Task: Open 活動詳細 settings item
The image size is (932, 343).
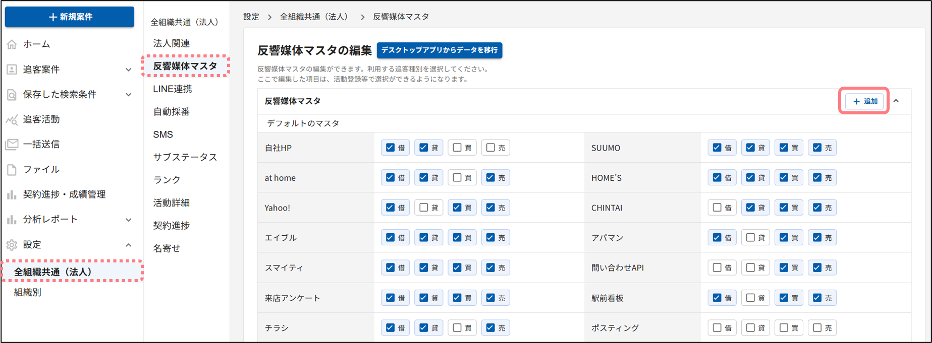Action: pos(172,203)
